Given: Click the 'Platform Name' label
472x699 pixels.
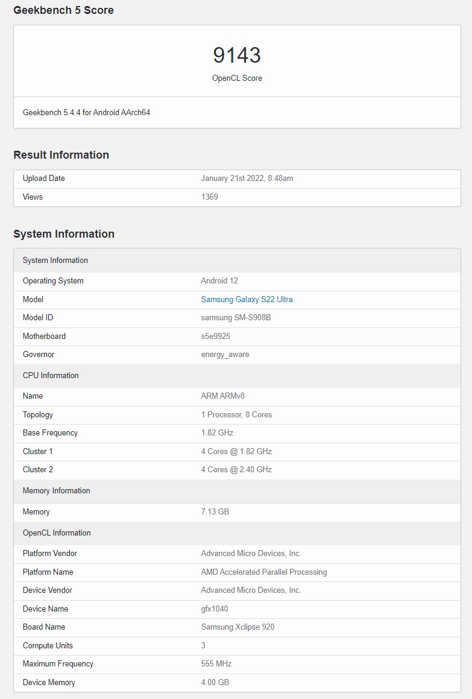Looking at the screenshot, I should pyautogui.click(x=48, y=572).
